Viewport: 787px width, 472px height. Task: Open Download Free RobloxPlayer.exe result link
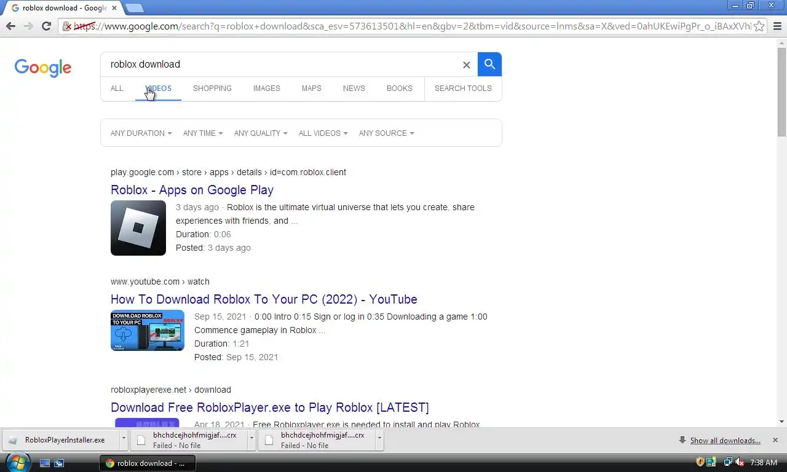(x=270, y=407)
